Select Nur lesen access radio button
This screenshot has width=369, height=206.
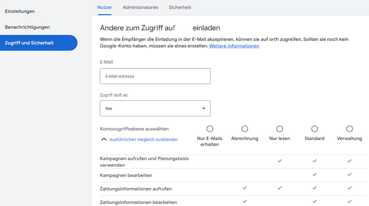279,129
